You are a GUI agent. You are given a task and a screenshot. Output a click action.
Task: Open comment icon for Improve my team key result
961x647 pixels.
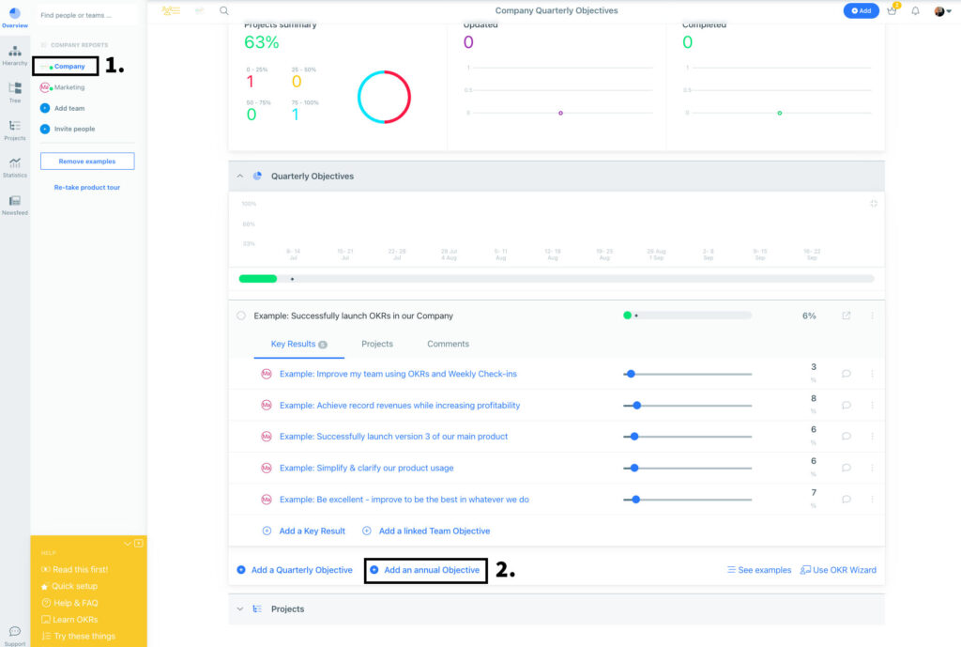click(847, 374)
